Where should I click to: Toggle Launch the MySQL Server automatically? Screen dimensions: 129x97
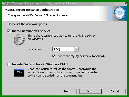[54, 56]
